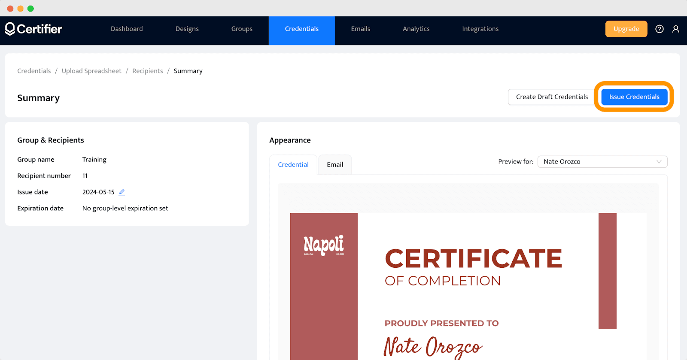
Task: Click the Appearance heading
Action: tap(290, 140)
